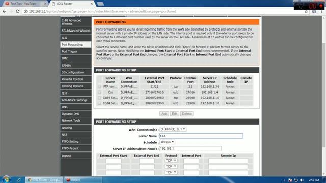Open the first row Protocol TCP dropdown
This screenshot has width=326, height=183.
[171, 161]
